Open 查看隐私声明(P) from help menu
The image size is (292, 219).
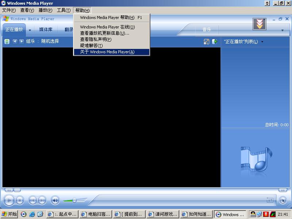(x=112, y=39)
